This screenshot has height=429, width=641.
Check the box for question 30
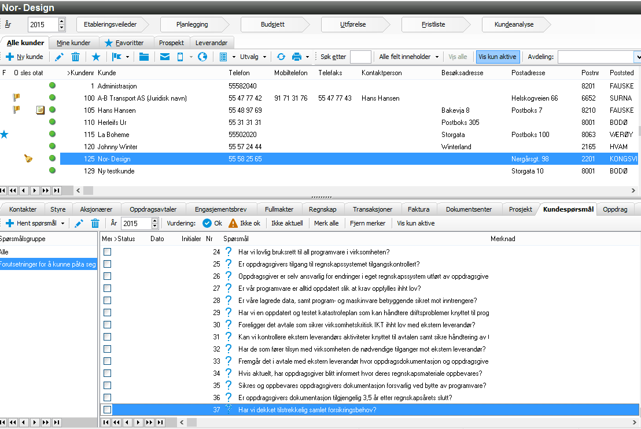[x=107, y=325]
